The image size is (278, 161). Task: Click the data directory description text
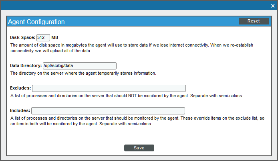pyautogui.click(x=83, y=73)
